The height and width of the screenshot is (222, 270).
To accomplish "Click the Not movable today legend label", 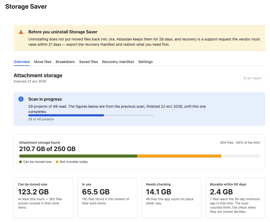I will [74, 162].
